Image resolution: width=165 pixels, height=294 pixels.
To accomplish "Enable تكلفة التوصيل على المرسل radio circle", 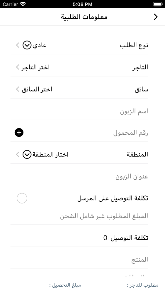I will click(x=22, y=198).
